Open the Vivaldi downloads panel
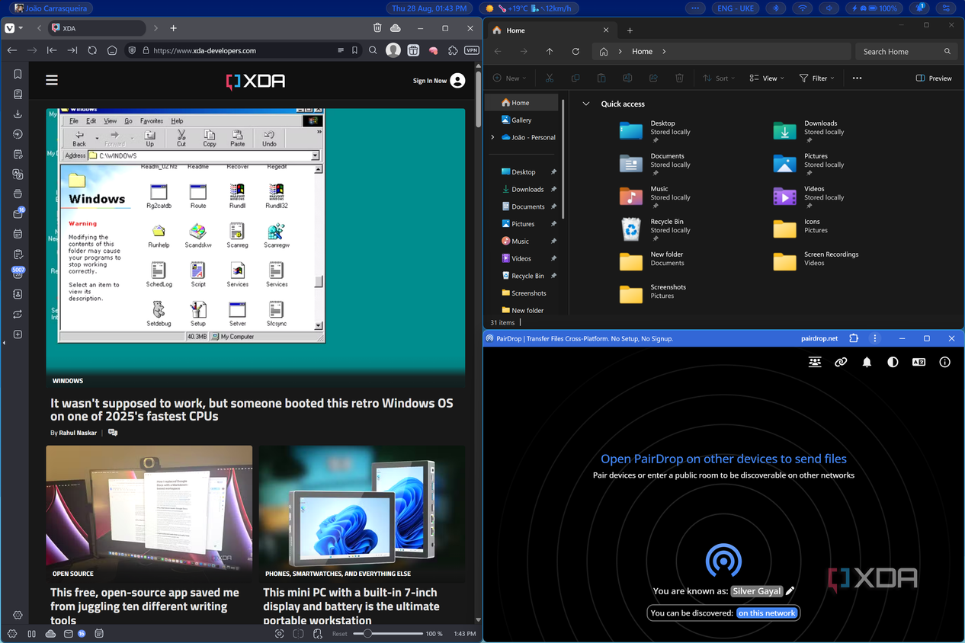This screenshot has width=965, height=643. point(18,114)
